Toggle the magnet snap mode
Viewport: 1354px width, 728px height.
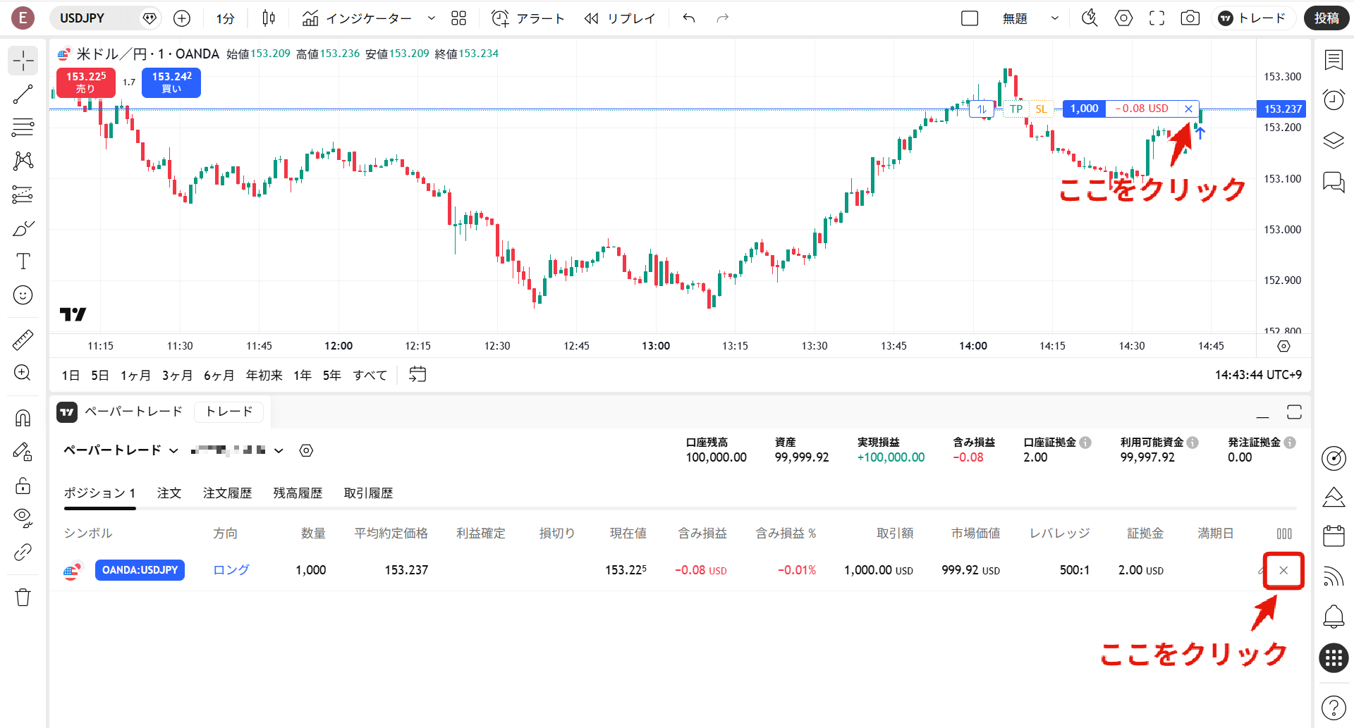[x=23, y=417]
